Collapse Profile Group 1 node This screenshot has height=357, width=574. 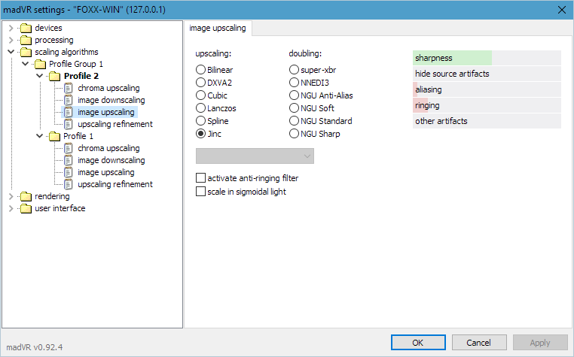click(26, 64)
